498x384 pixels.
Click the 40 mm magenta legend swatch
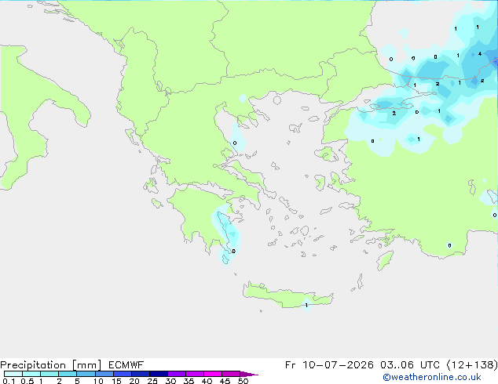pos(213,374)
